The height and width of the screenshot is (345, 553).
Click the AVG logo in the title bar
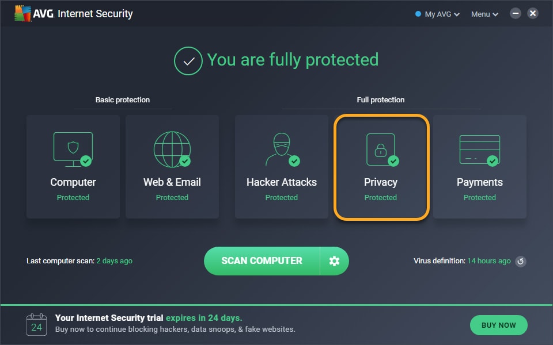tap(24, 13)
